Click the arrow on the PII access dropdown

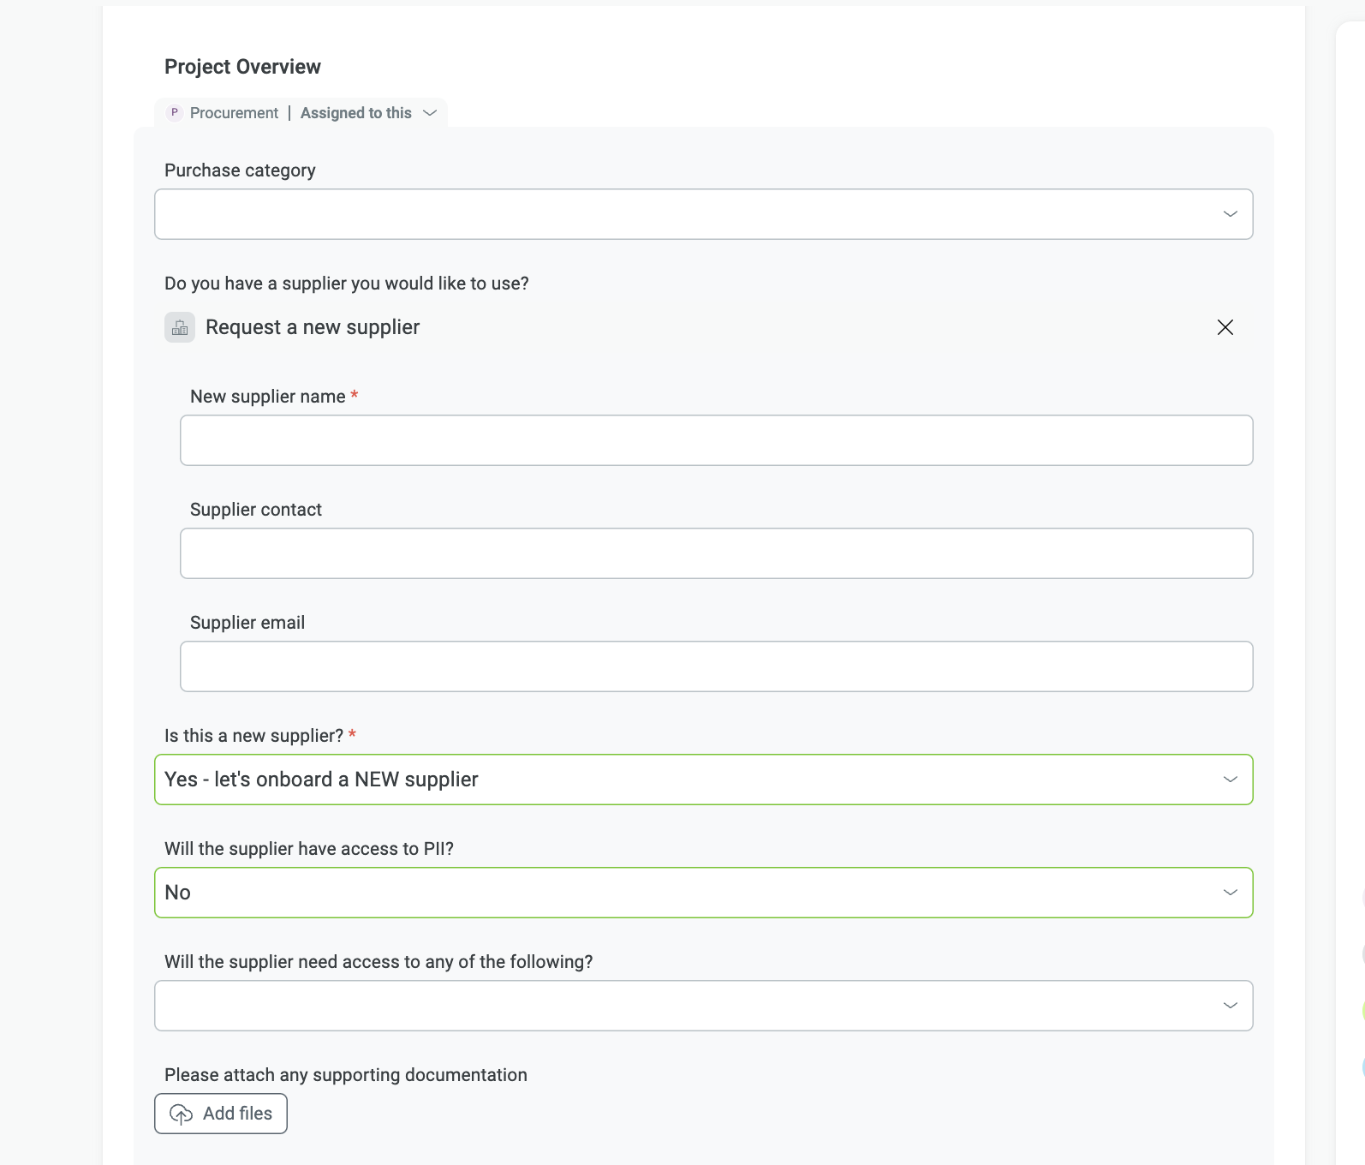tap(1231, 893)
